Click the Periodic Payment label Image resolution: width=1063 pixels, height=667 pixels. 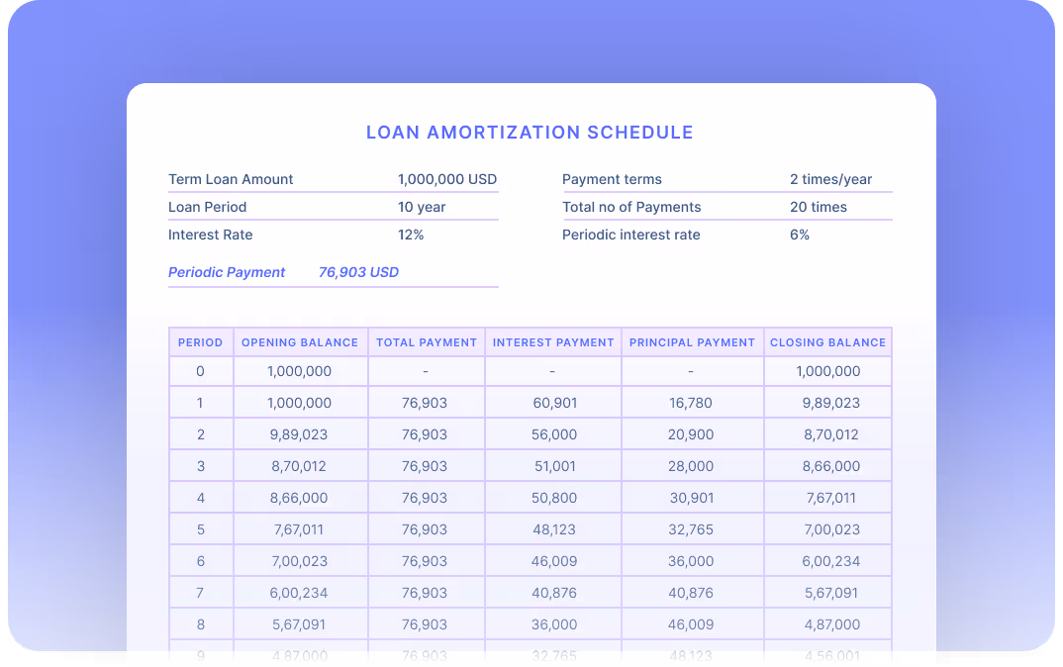pyautogui.click(x=227, y=272)
